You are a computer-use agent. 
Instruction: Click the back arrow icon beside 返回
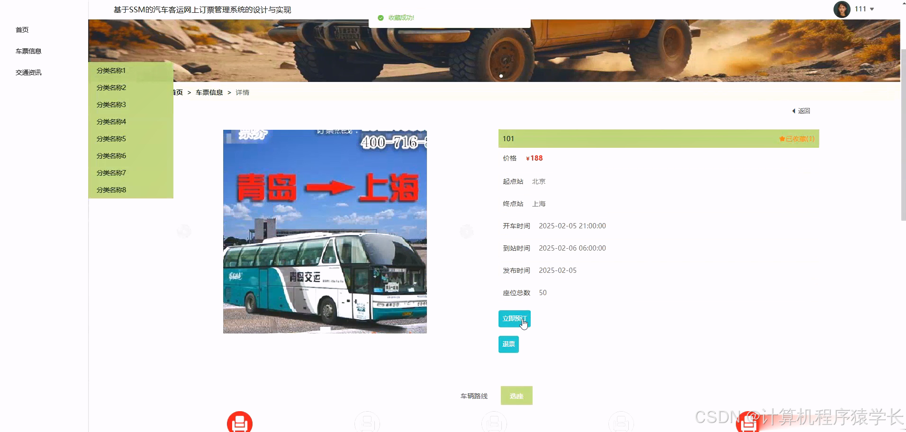tap(795, 110)
